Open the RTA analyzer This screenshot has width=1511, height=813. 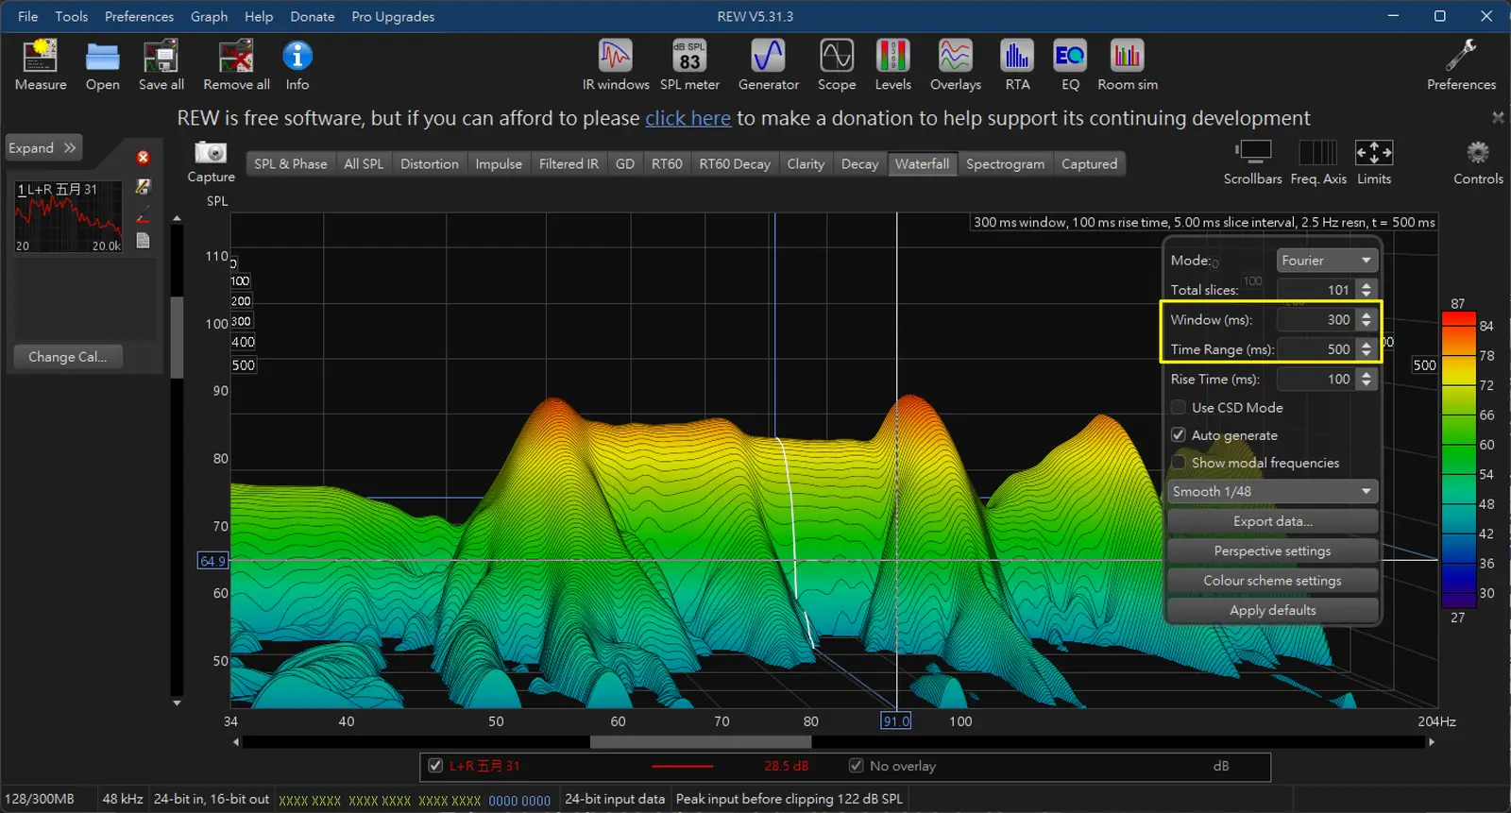(1017, 56)
